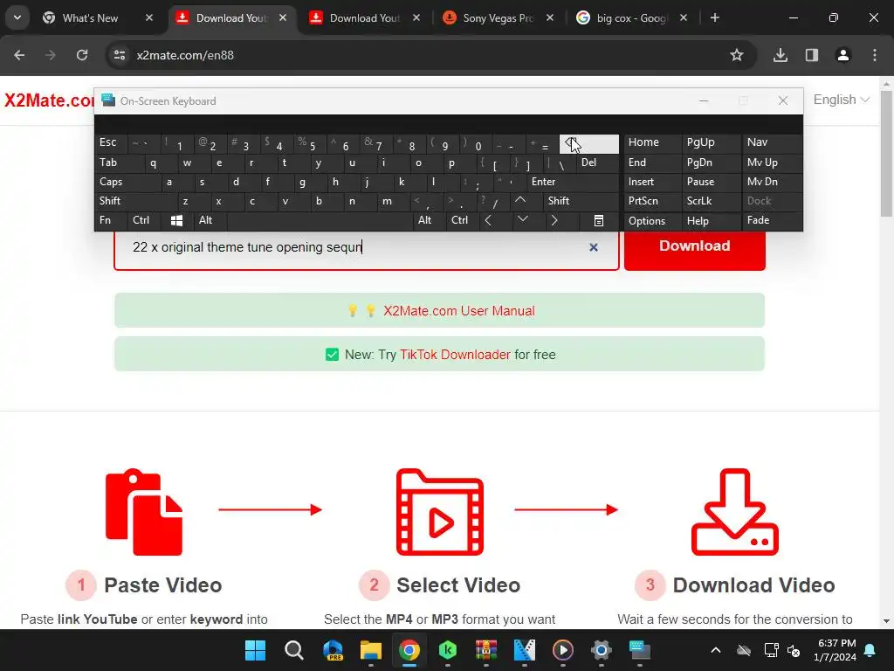894x671 pixels.
Task: Click the Help key on keyboard
Action: coord(711,221)
